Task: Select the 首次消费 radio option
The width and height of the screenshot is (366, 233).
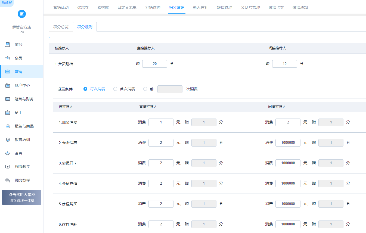Action: [115, 89]
